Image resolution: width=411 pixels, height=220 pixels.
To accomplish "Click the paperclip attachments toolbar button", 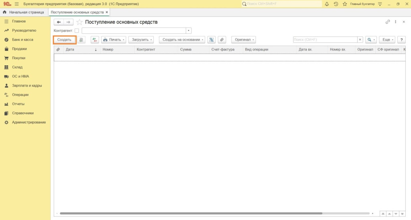I will pos(222,40).
